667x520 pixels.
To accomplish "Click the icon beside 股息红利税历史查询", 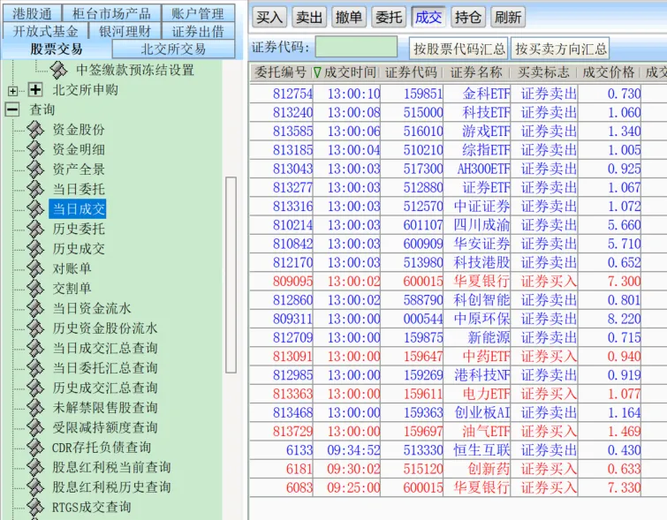I will pos(35,486).
